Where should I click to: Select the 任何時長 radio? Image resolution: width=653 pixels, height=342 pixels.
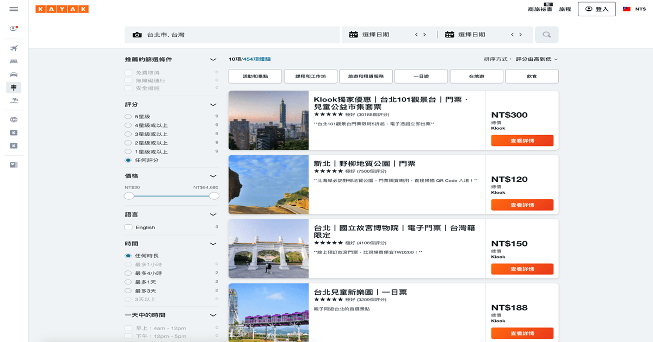coord(128,256)
